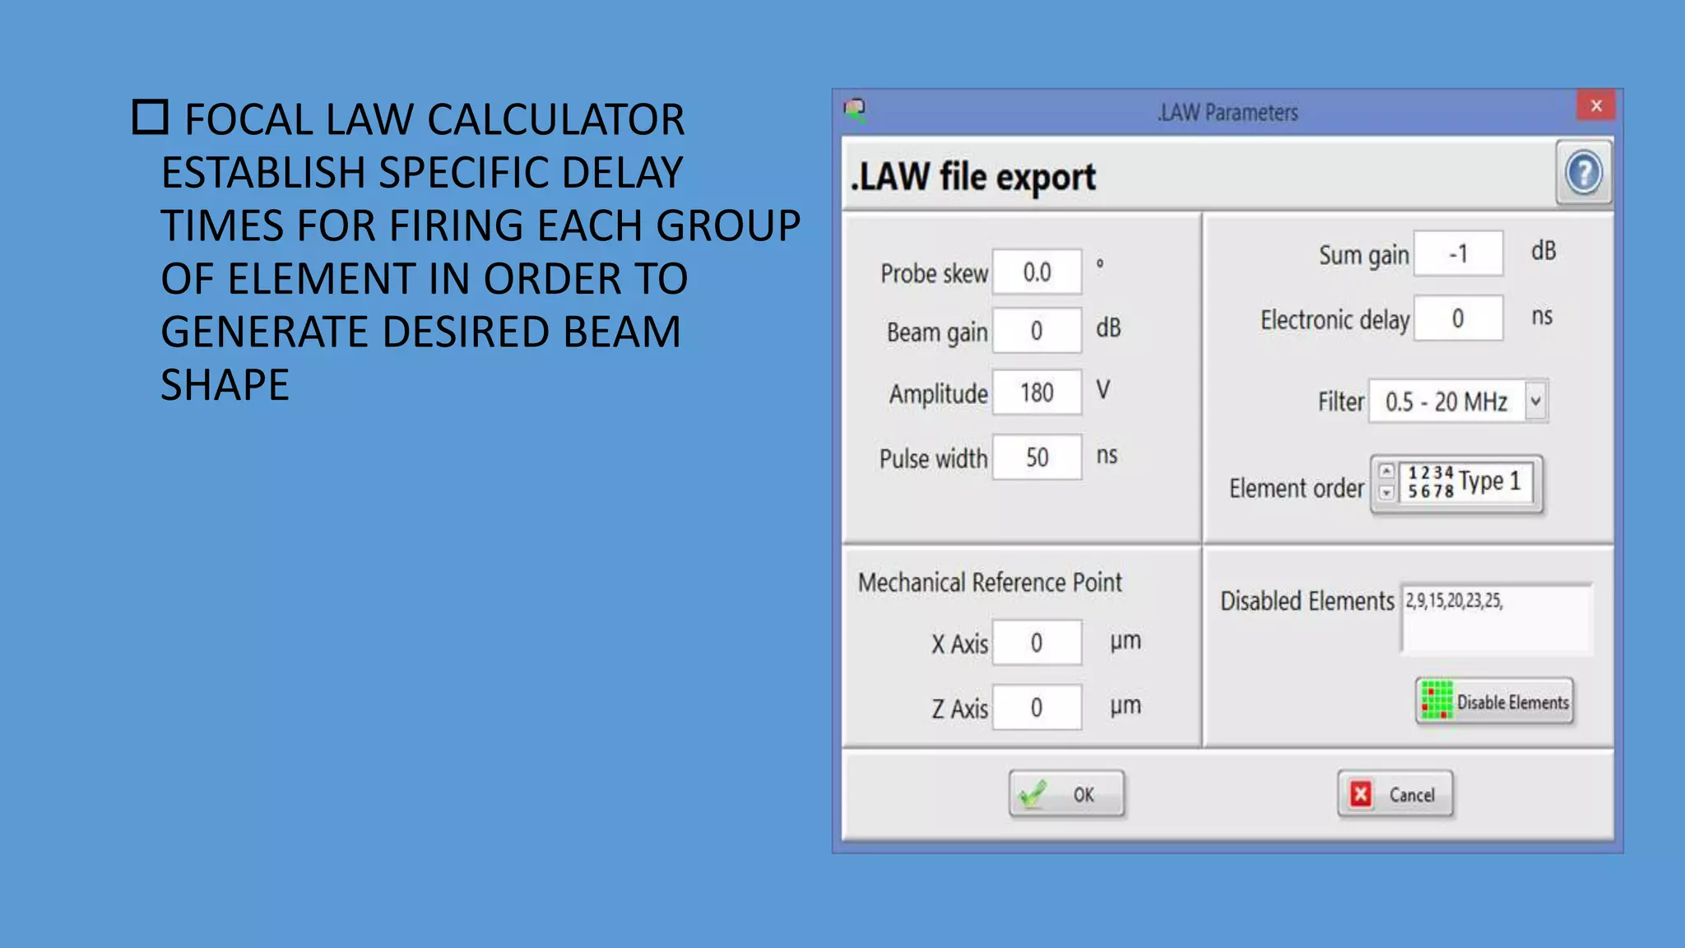
Task: Click the Disable Elements grid button
Action: click(1494, 701)
